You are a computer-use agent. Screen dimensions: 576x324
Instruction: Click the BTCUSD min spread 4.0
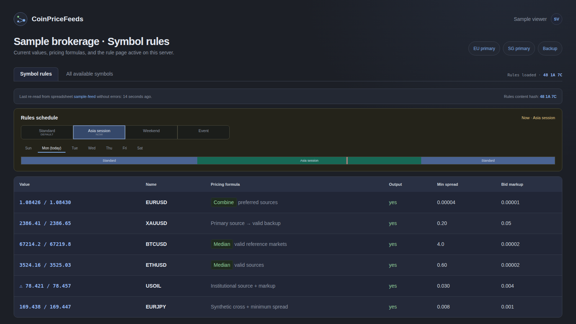(441, 244)
